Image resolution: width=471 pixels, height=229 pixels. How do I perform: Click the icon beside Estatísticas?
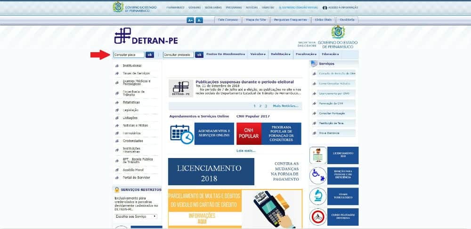(117, 103)
